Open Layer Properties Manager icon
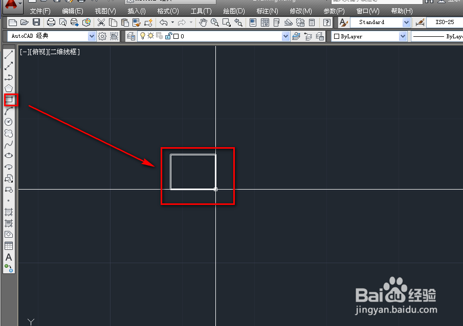Image resolution: width=463 pixels, height=326 pixels. (131, 36)
